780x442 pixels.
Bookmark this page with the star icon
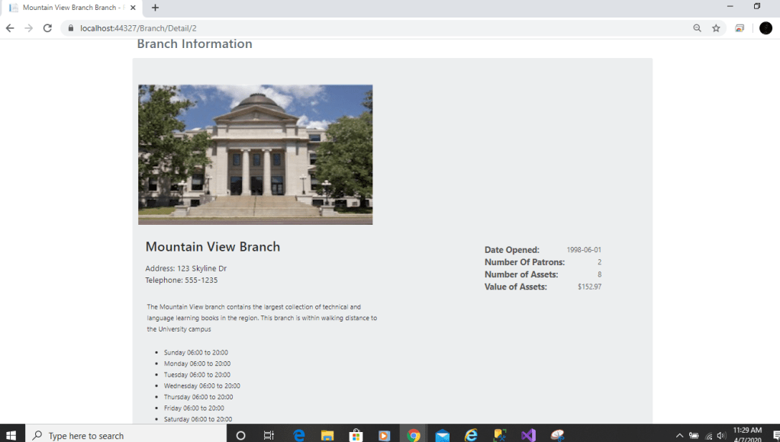716,28
